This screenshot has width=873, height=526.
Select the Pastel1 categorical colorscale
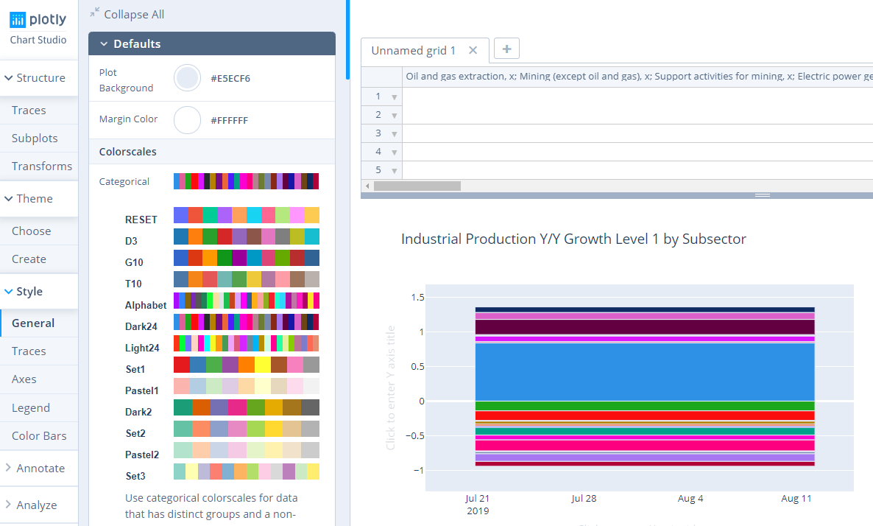point(246,387)
